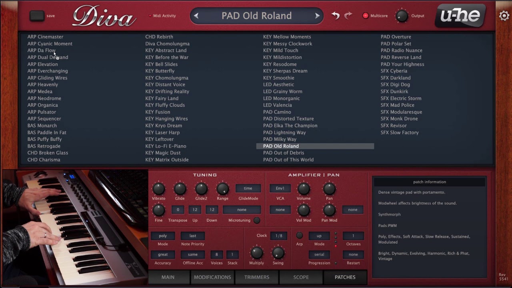Click the Diva logo
512x288 pixels.
point(104,17)
